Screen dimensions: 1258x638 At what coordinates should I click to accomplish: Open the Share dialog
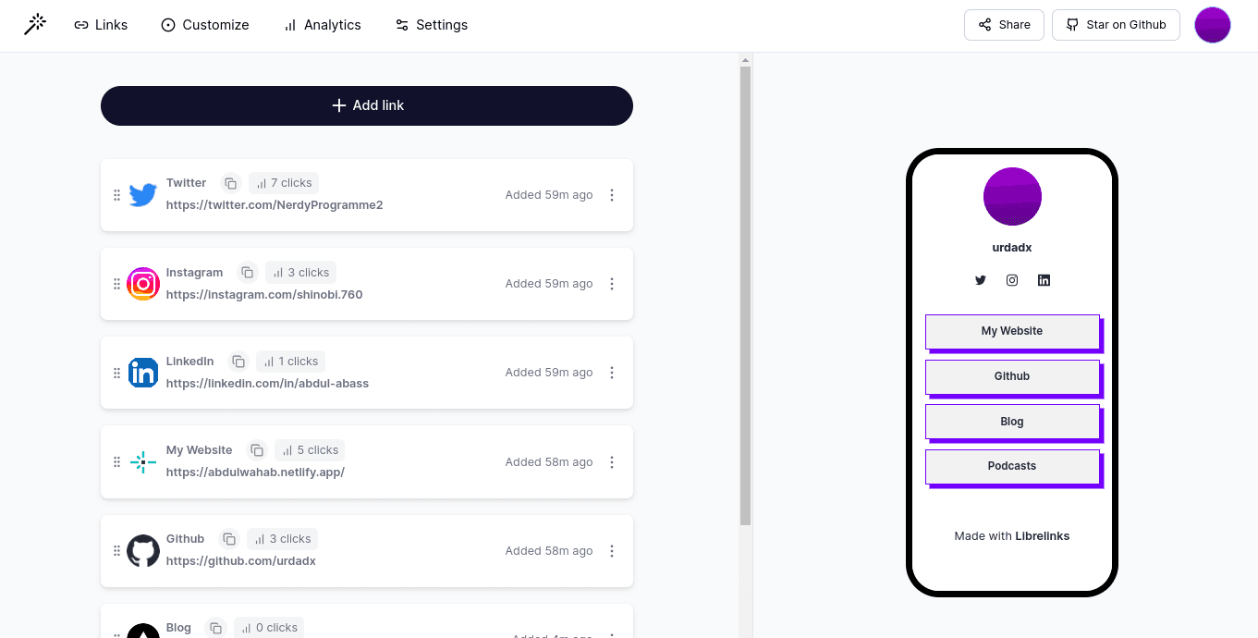point(1004,25)
